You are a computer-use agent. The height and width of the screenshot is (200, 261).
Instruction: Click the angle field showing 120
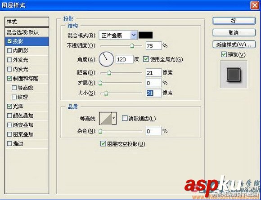(x=125, y=59)
